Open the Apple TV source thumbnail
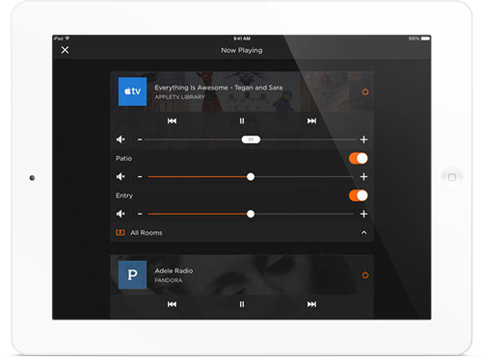This screenshot has width=482, height=358. 132,91
